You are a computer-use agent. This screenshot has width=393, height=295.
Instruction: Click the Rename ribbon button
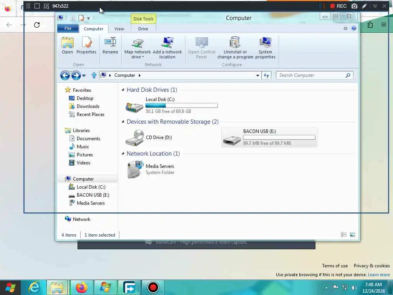tap(110, 45)
